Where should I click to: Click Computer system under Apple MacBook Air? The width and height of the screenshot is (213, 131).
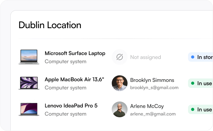pos(66,88)
